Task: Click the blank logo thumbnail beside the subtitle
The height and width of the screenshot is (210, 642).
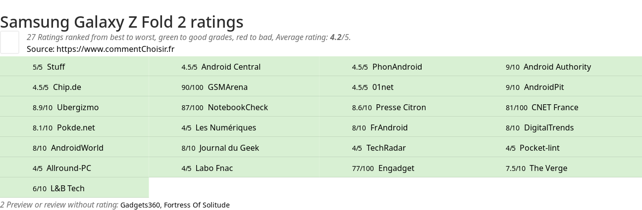Action: (9, 42)
